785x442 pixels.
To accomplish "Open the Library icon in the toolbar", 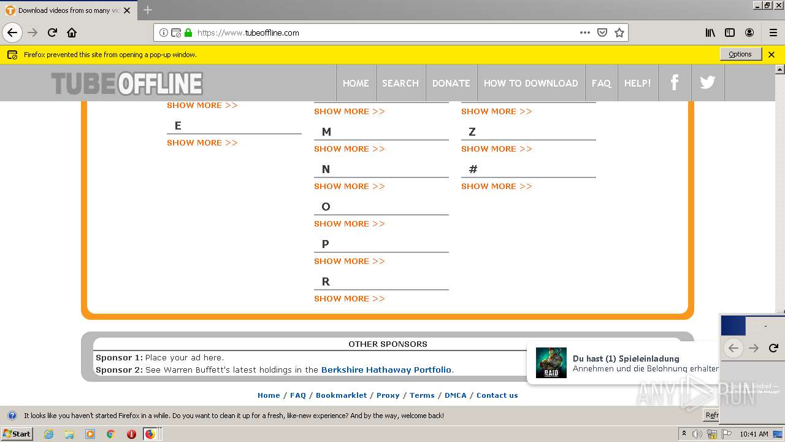I will click(710, 33).
